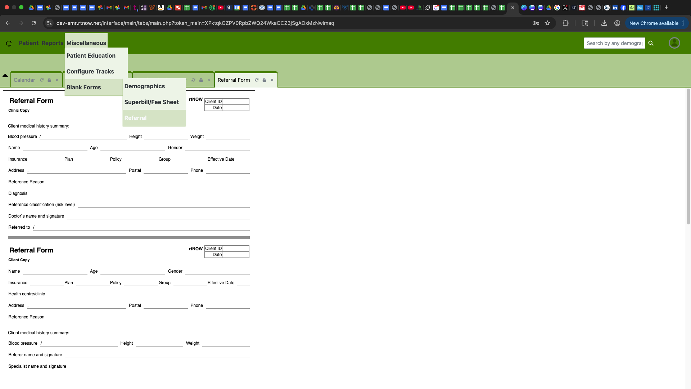Open browser extensions puzzle icon
The image size is (691, 389).
click(565, 23)
